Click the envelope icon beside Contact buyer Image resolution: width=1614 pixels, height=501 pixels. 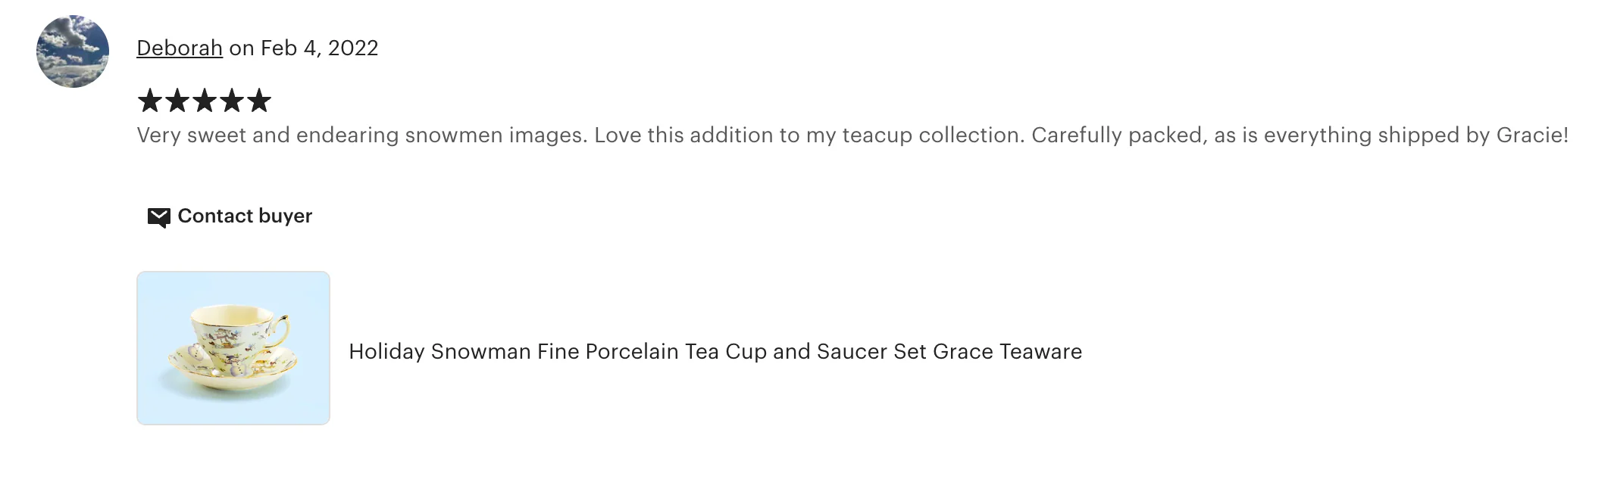158,217
